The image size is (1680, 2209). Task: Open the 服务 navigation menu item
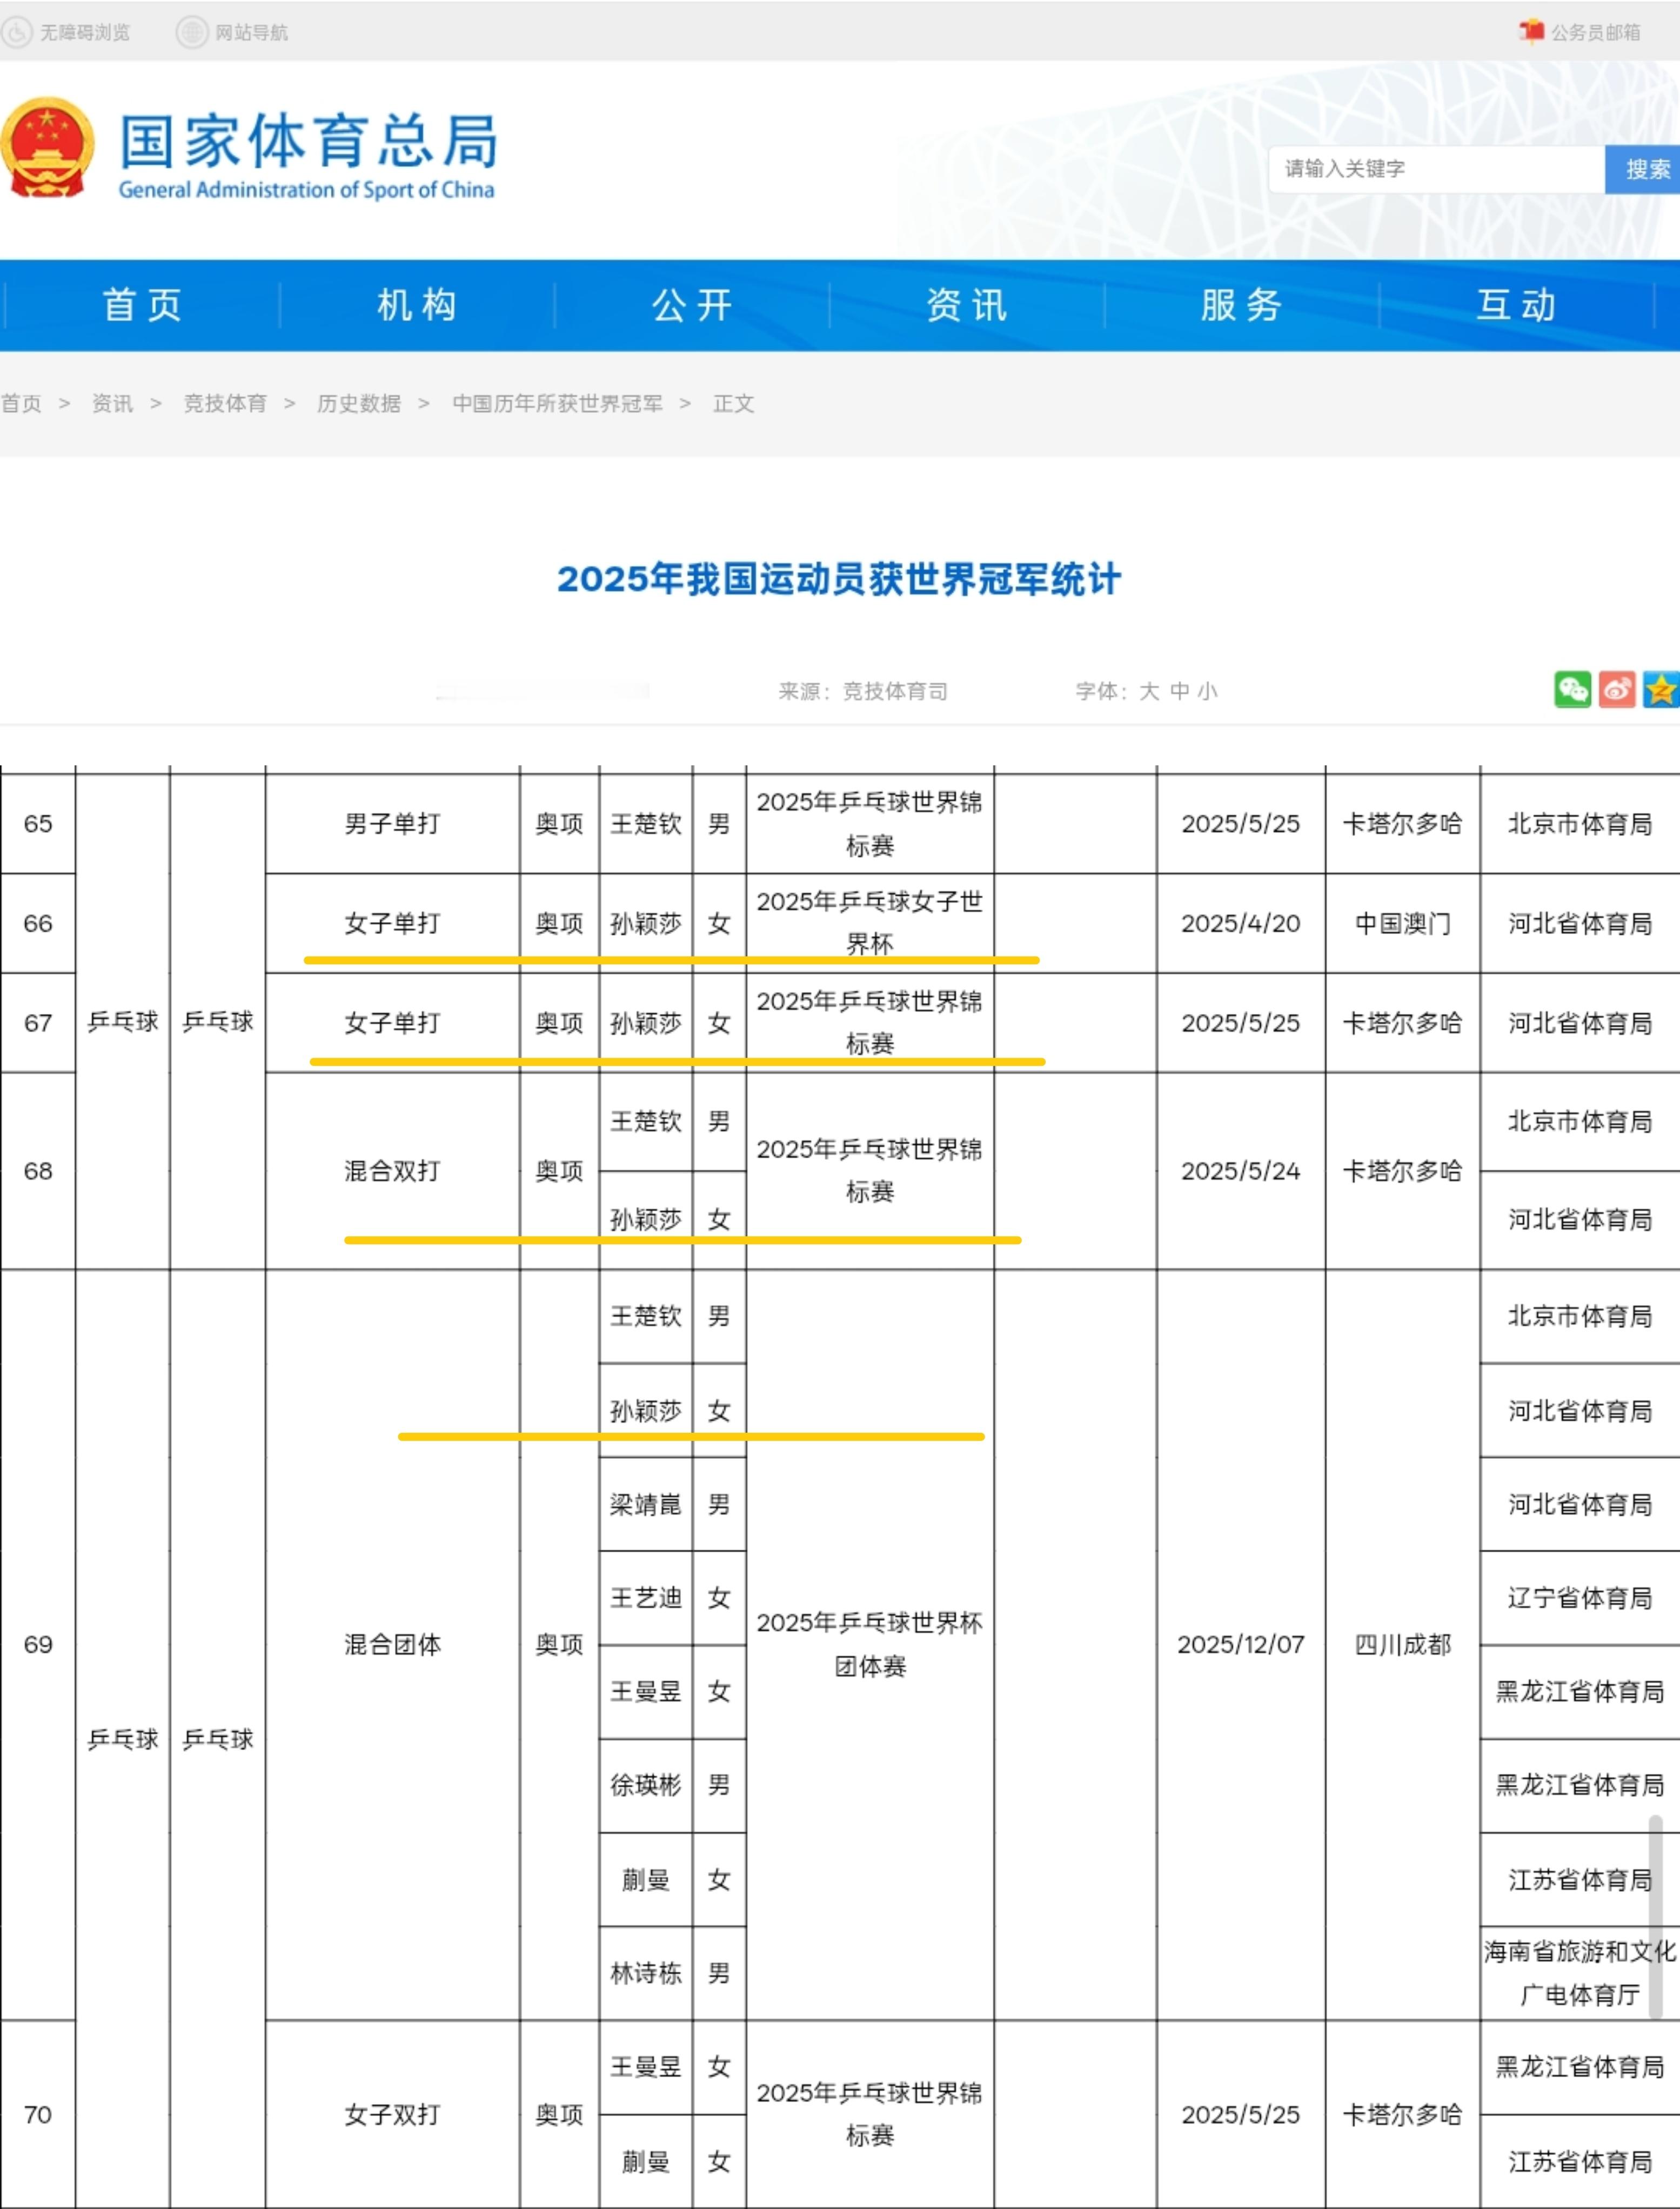[x=1241, y=305]
